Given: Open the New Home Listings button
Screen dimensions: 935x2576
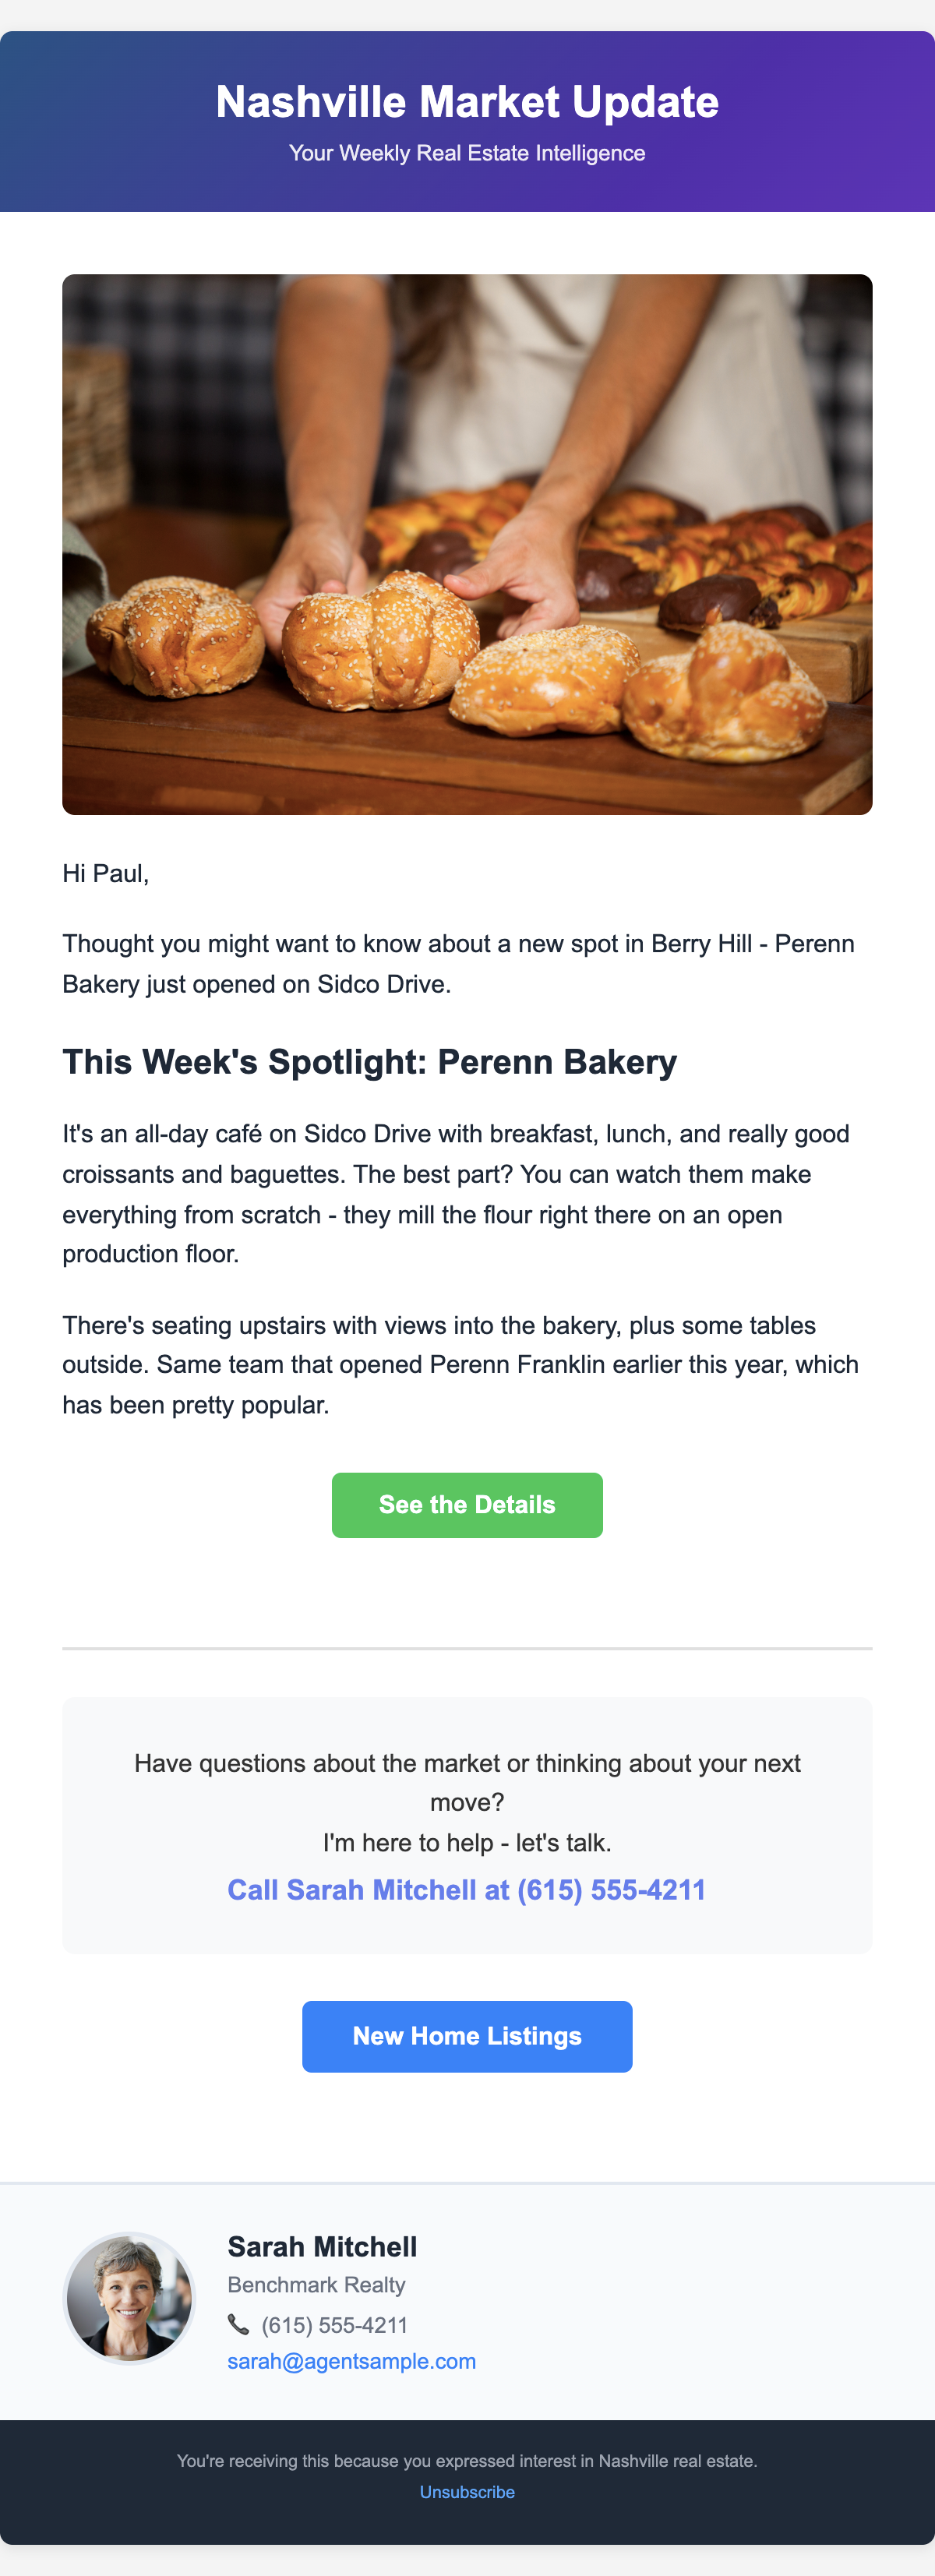Looking at the screenshot, I should coord(467,2036).
